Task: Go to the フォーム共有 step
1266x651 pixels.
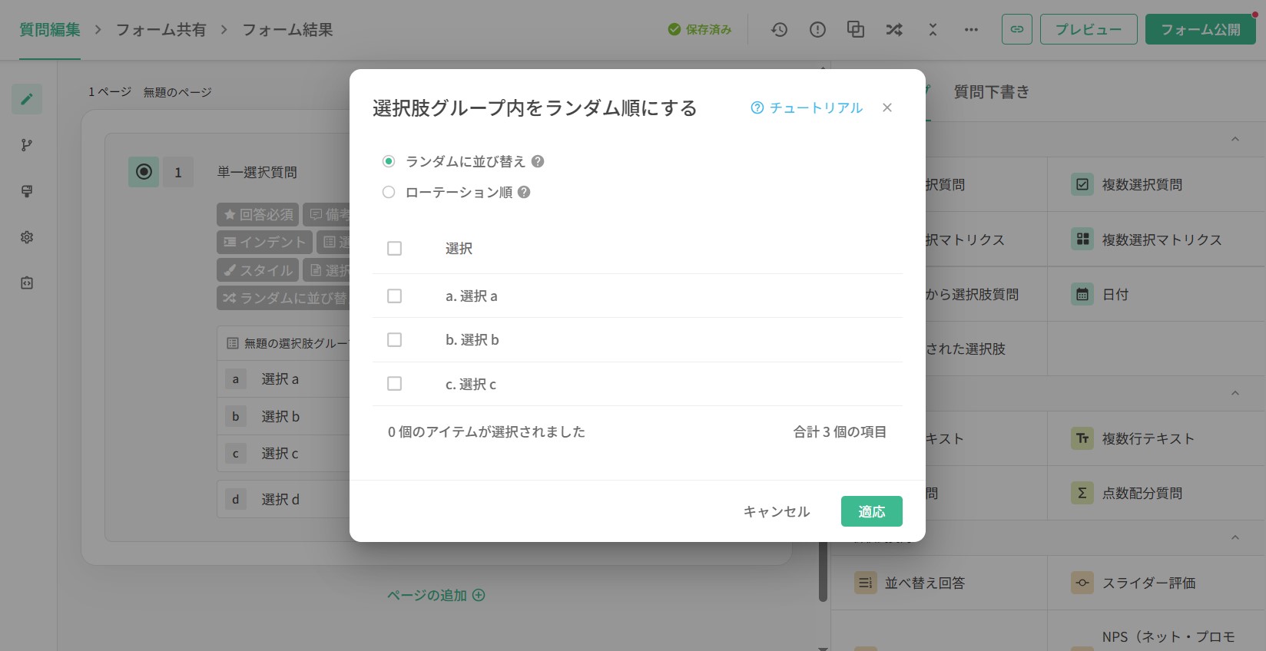Action: click(x=161, y=30)
